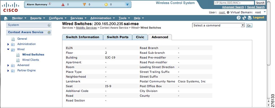
Task: View critical alarms red triangle
Action: coord(63,5)
